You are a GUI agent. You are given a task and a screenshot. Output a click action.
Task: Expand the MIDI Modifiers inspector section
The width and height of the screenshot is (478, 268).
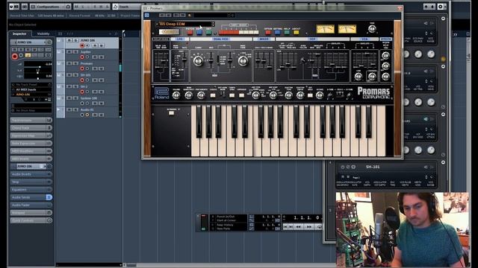pos(31,151)
